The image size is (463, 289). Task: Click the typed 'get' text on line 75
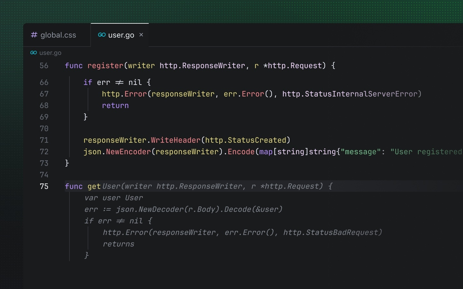(94, 187)
